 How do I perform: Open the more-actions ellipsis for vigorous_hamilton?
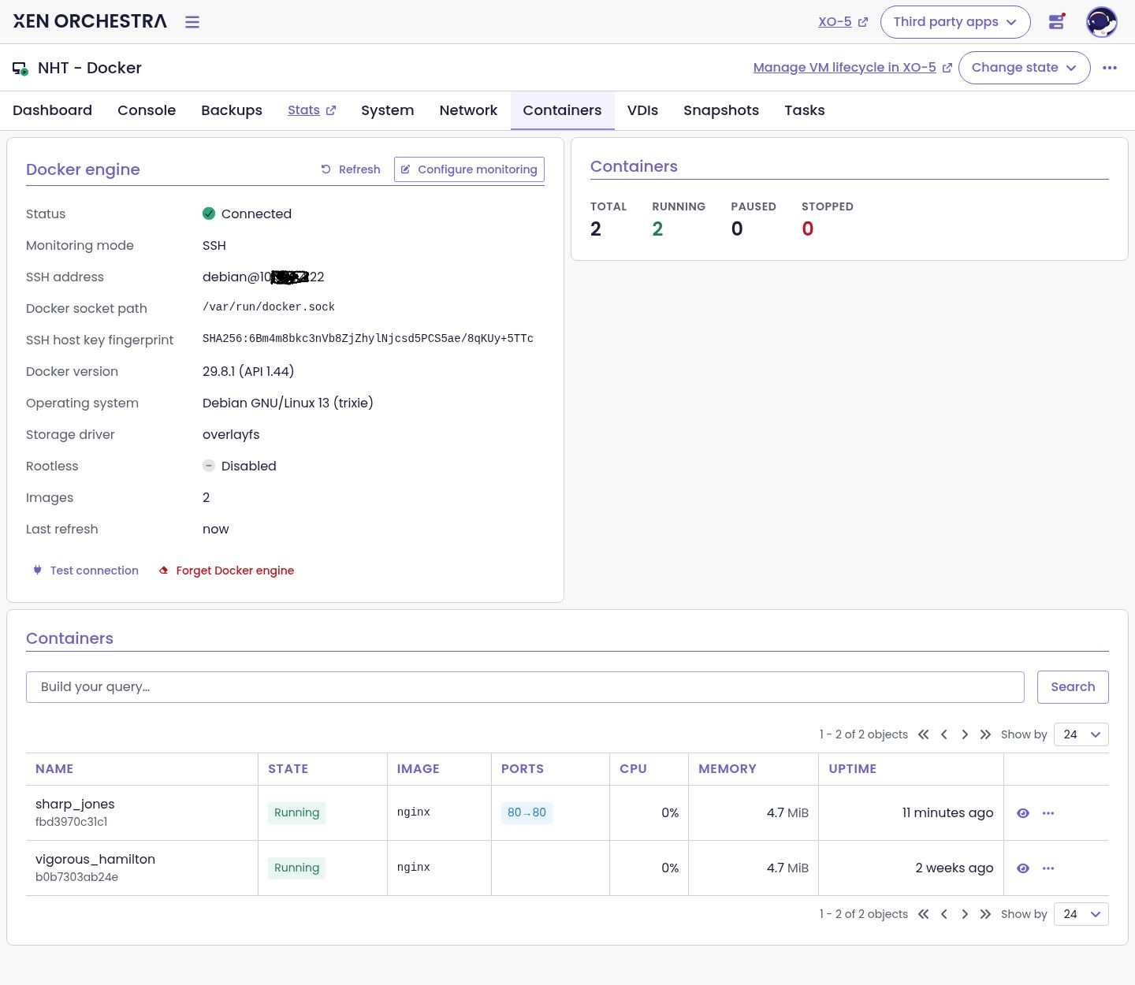(x=1048, y=868)
